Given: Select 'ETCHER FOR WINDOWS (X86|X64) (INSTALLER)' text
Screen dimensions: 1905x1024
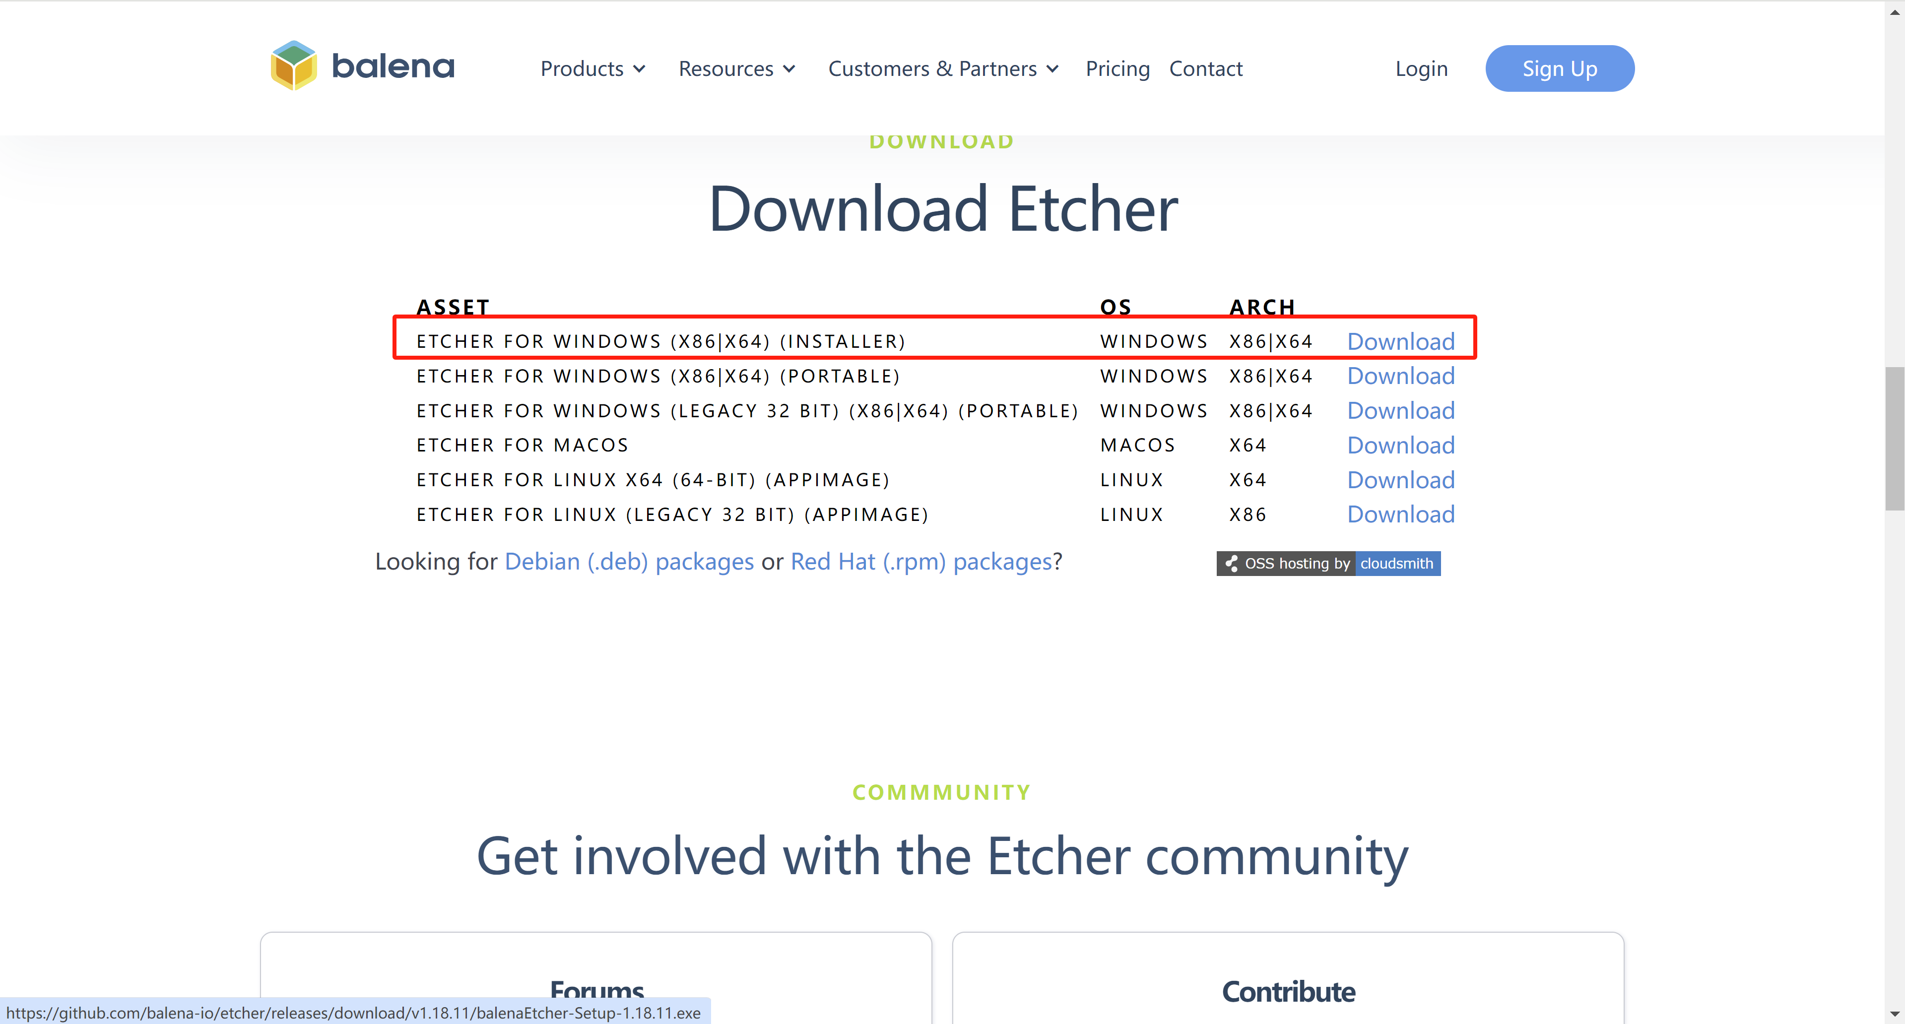Looking at the screenshot, I should coord(660,341).
